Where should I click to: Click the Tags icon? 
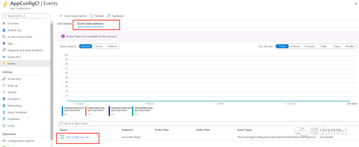[x=4, y=44]
